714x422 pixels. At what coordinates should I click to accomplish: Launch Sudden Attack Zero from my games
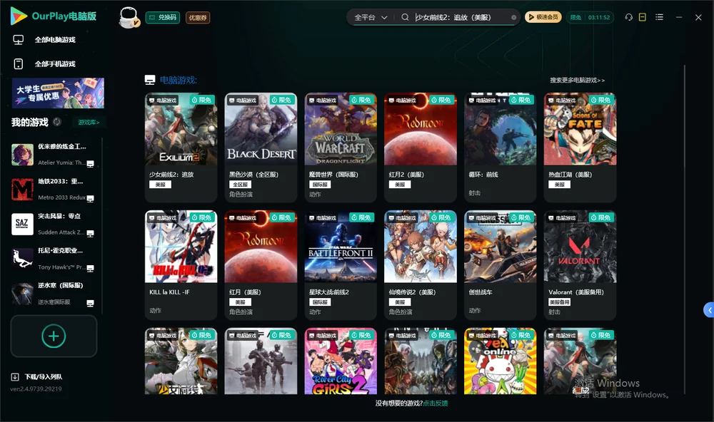tap(53, 224)
